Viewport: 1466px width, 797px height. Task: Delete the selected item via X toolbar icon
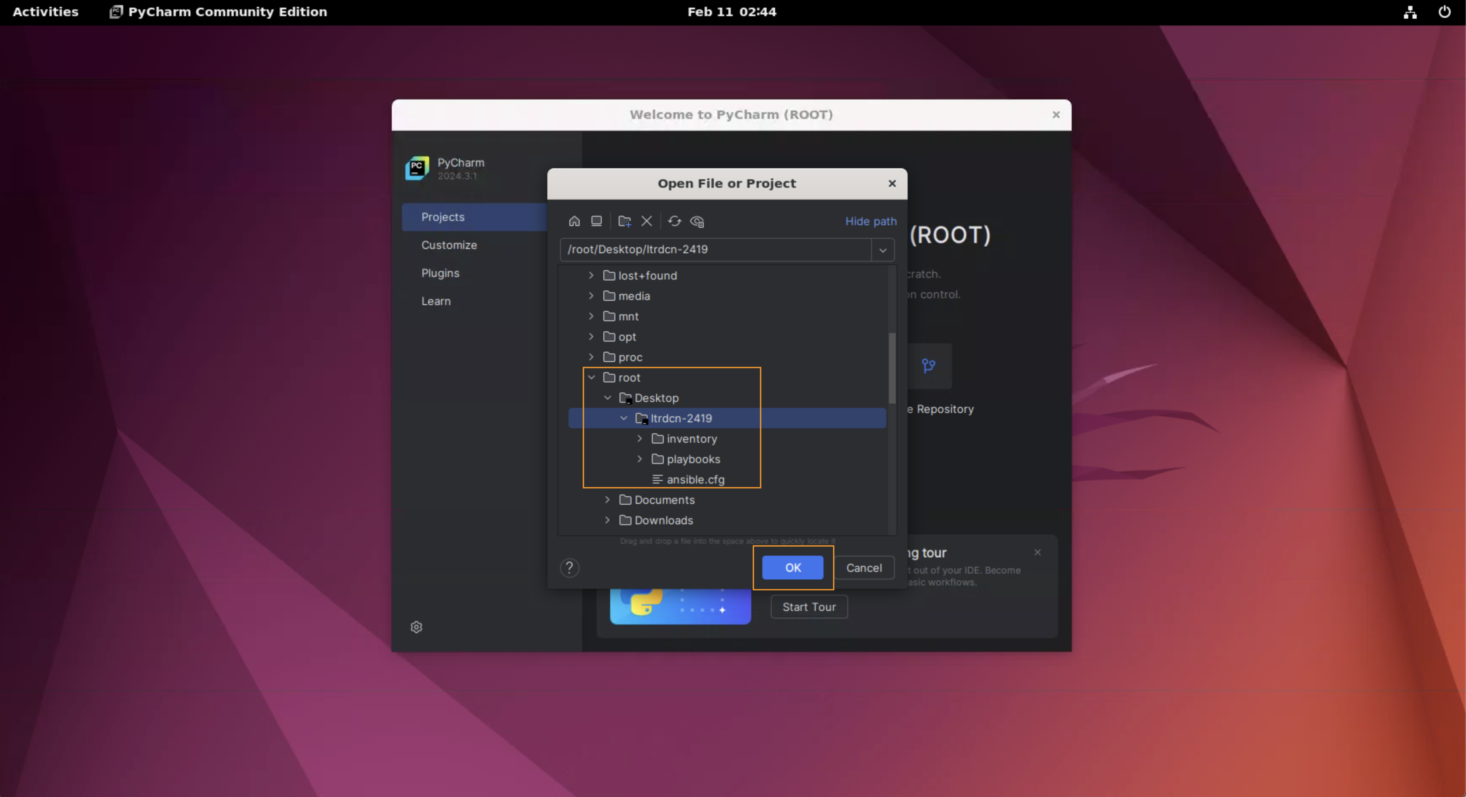[646, 221]
